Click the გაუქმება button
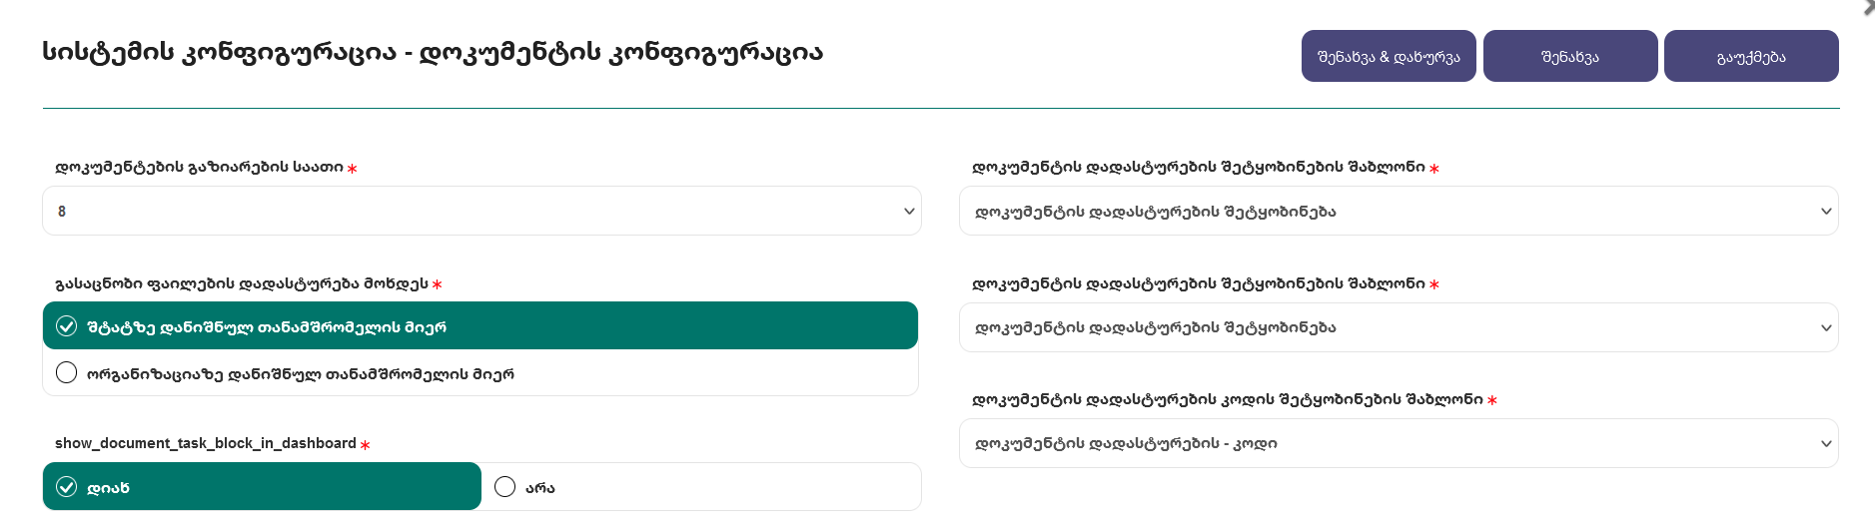This screenshot has height=530, width=1875. [1751, 56]
